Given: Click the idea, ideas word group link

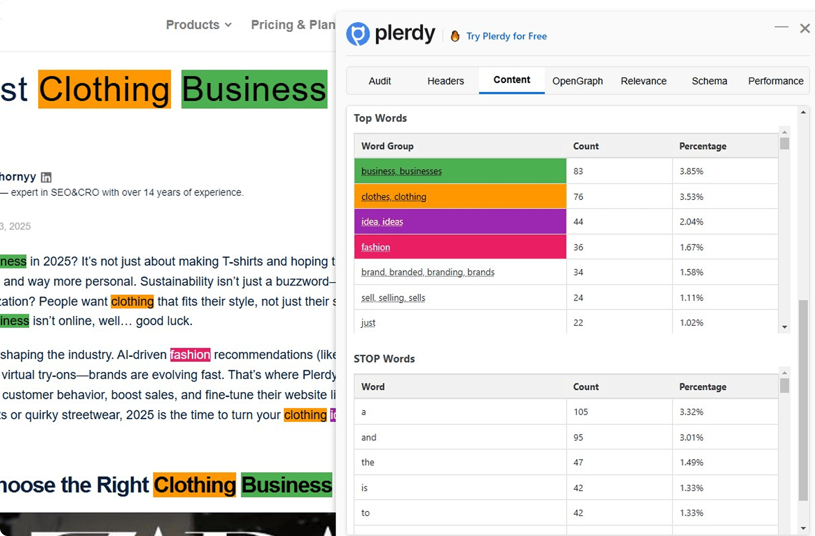Looking at the screenshot, I should pyautogui.click(x=382, y=222).
